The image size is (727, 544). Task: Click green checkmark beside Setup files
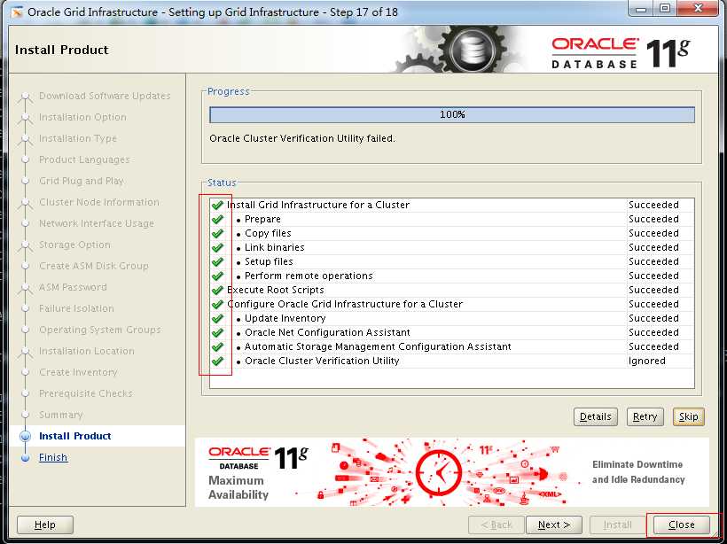[217, 261]
